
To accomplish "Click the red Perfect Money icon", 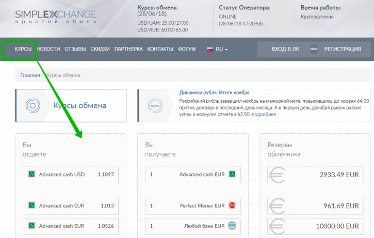I will coord(232,205).
